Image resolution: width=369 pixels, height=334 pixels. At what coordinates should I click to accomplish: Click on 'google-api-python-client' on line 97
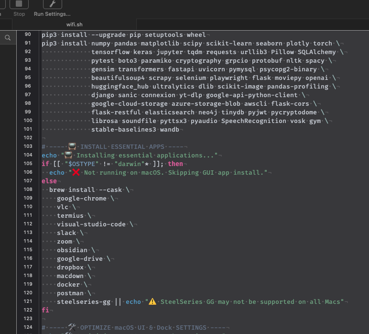click(252, 95)
